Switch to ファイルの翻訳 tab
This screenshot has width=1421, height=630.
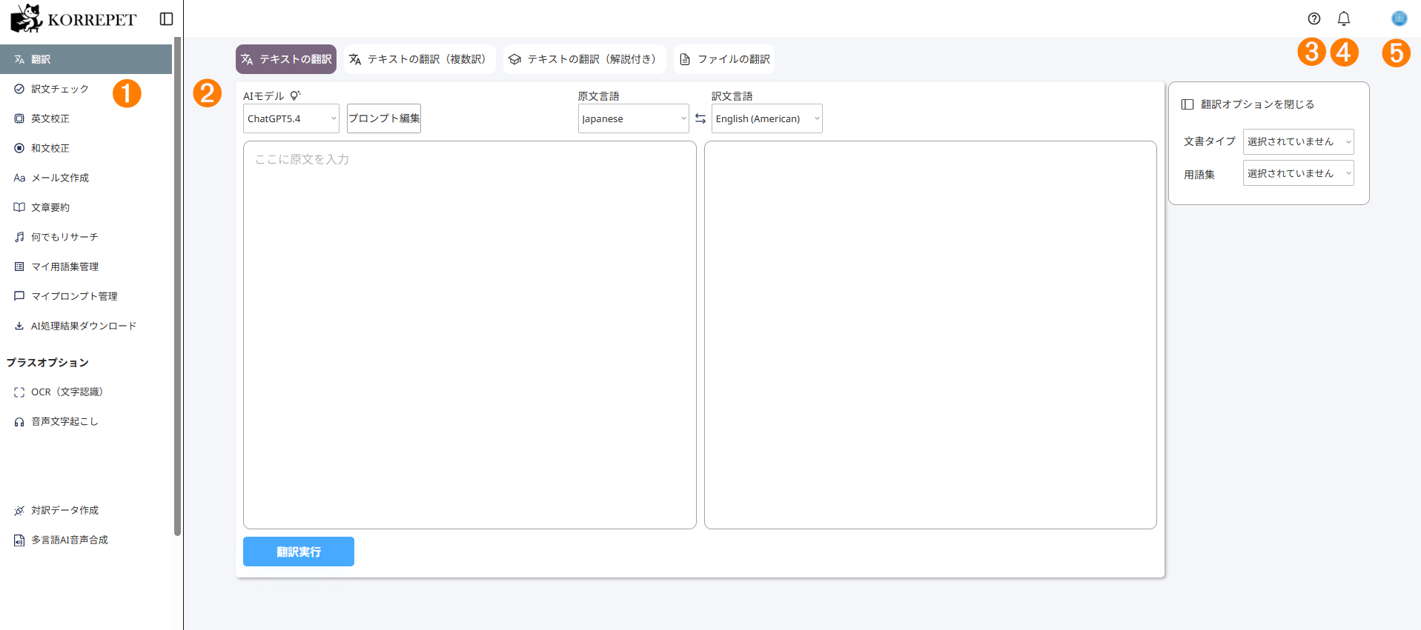tap(724, 59)
